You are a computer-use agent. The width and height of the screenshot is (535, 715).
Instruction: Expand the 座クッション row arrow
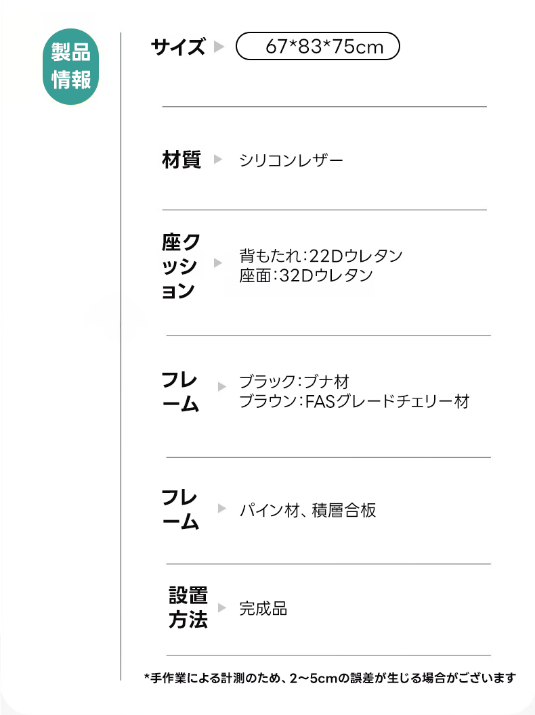tap(217, 262)
